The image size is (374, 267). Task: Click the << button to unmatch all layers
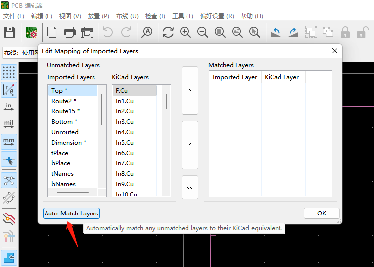(190, 187)
